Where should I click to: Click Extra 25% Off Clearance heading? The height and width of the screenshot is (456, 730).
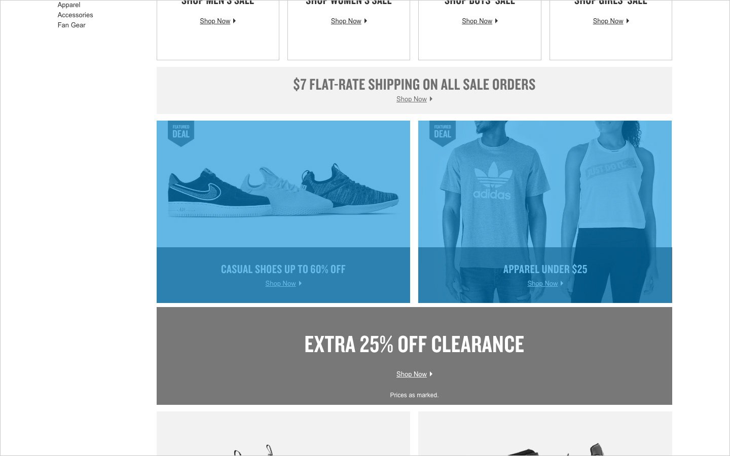[x=414, y=345]
